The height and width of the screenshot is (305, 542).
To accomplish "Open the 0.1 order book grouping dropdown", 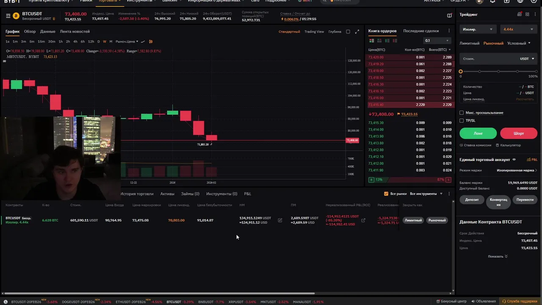I will pos(437,41).
